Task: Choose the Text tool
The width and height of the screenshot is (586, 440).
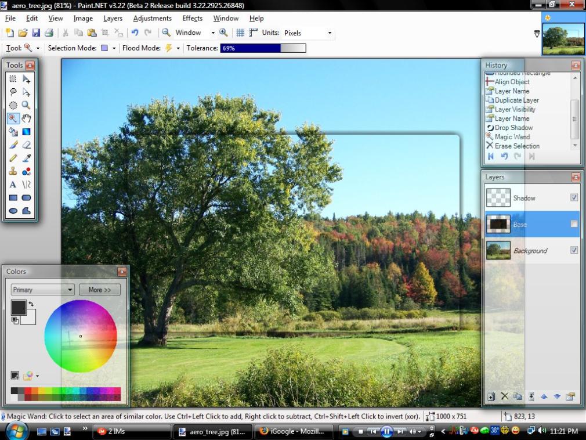Action: point(13,185)
